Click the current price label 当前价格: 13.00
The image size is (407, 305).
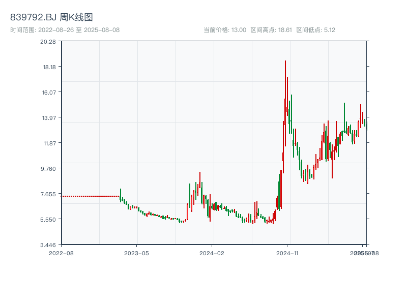click(x=225, y=30)
